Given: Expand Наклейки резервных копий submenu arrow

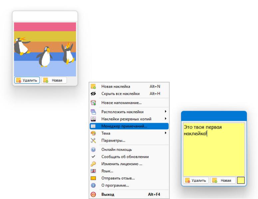Looking at the screenshot, I should click(x=165, y=119).
